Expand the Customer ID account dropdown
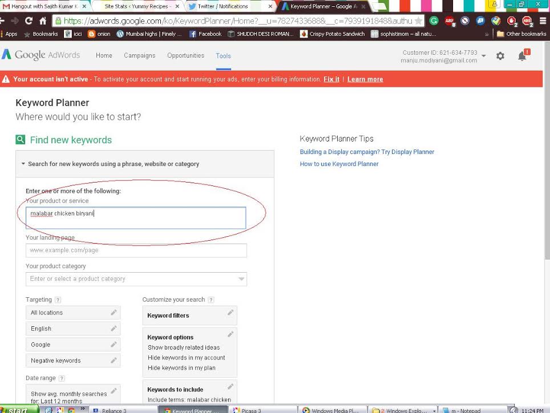Screen dimensions: 550x413 [484, 56]
